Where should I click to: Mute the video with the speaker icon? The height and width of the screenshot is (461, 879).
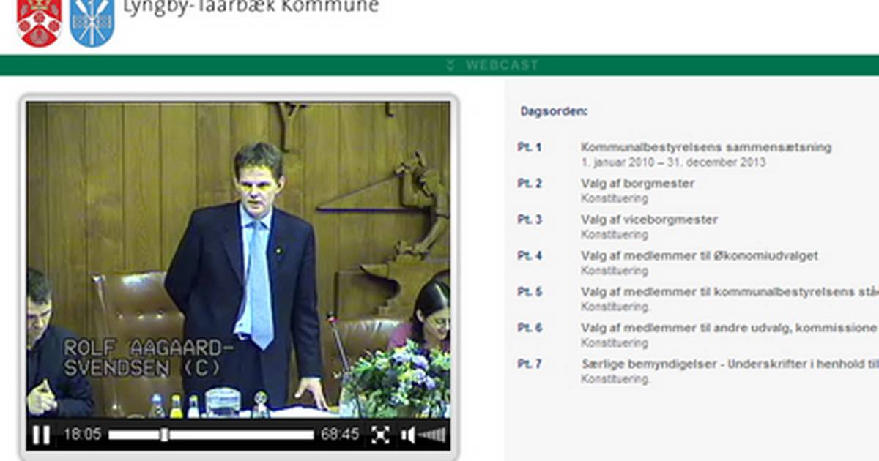click(408, 435)
